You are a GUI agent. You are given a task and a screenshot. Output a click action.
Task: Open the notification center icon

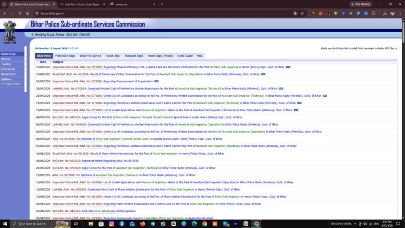pyautogui.click(x=398, y=224)
